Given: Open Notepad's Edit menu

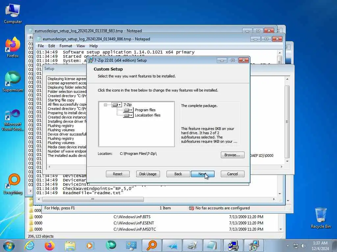Looking at the screenshot, I should (x=52, y=46).
